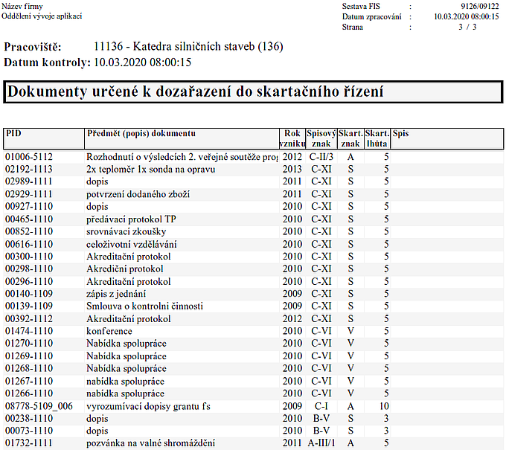Select PID 00073-1110
506x450 pixels.
click(29, 431)
